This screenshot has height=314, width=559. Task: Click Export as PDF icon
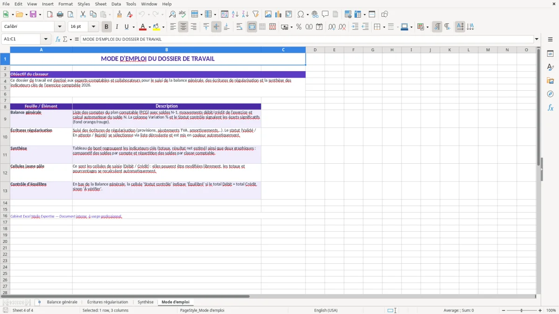coord(50,14)
